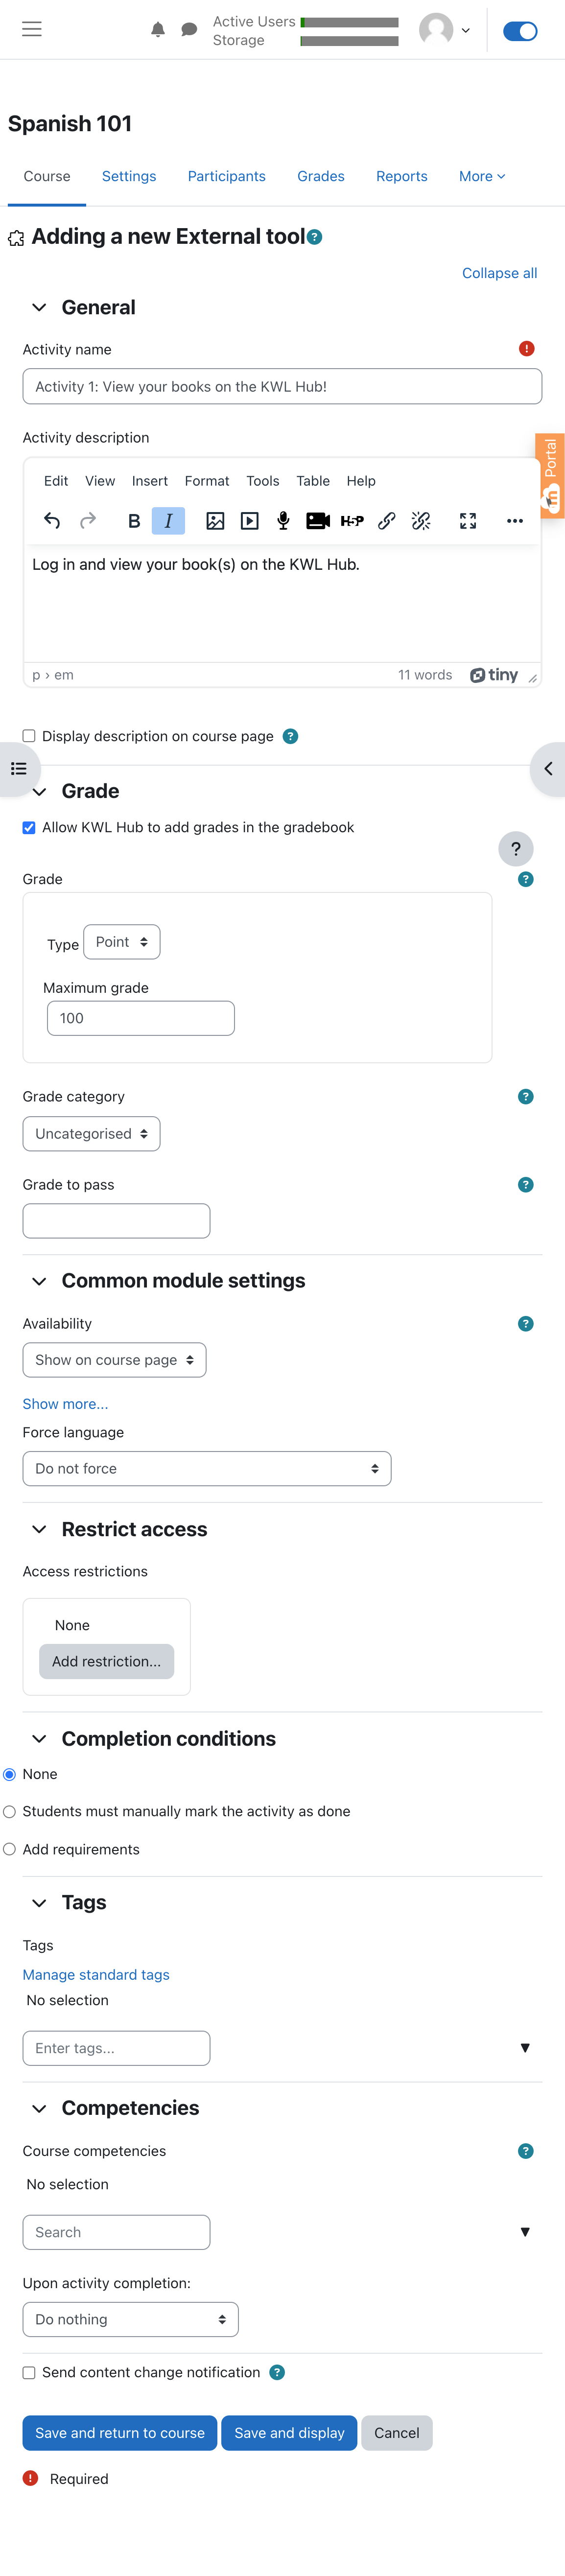Insert an image using the editor toolbar
Image resolution: width=565 pixels, height=2576 pixels.
click(x=215, y=521)
